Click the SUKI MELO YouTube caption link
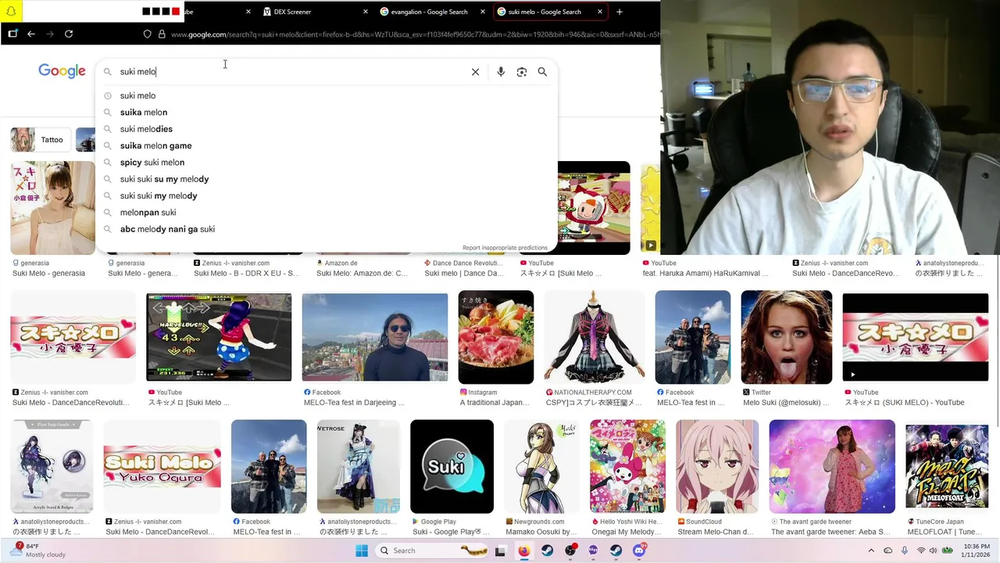 tap(905, 403)
